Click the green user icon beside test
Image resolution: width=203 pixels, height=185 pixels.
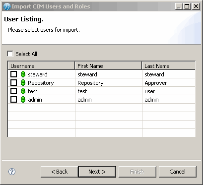[23, 91]
